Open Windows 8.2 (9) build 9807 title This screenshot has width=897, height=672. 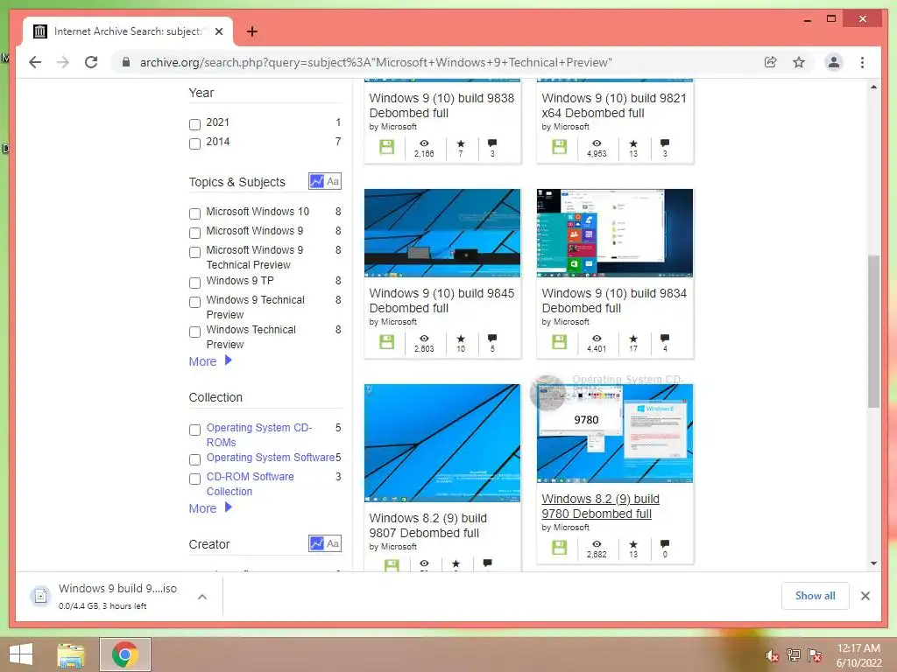tap(427, 525)
